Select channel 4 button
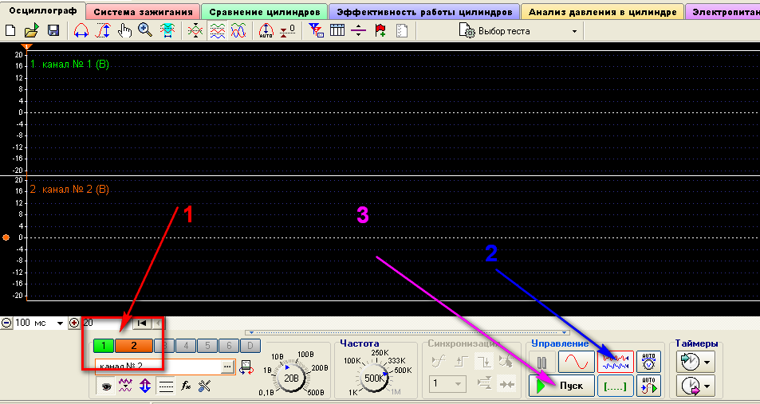The height and width of the screenshot is (404, 760). tap(186, 345)
